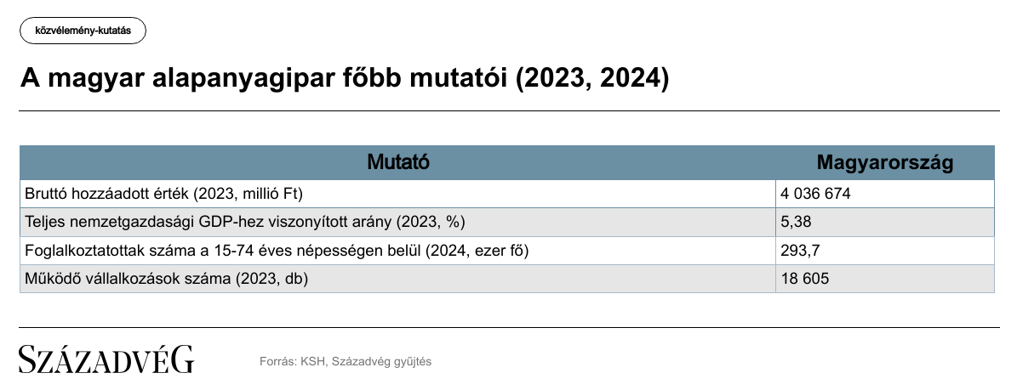Click the value 18 605
Screen dimensions: 1017x390
tap(804, 279)
